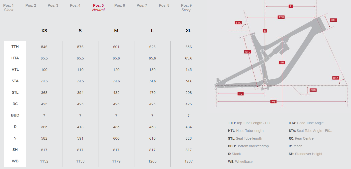Select the Pos. 1 Slack tab
This screenshot has width=351, height=169.
tap(8, 7)
